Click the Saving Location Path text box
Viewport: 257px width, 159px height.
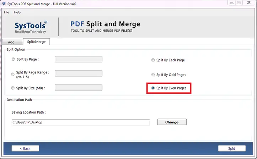tap(81, 122)
